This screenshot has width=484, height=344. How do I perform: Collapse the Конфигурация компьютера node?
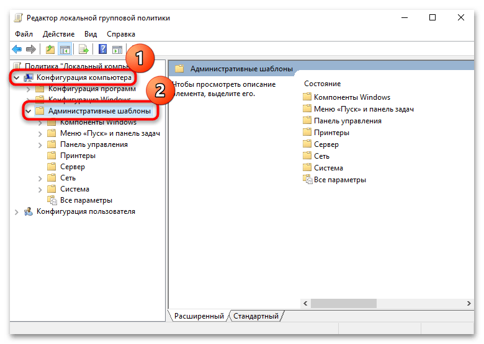point(17,77)
